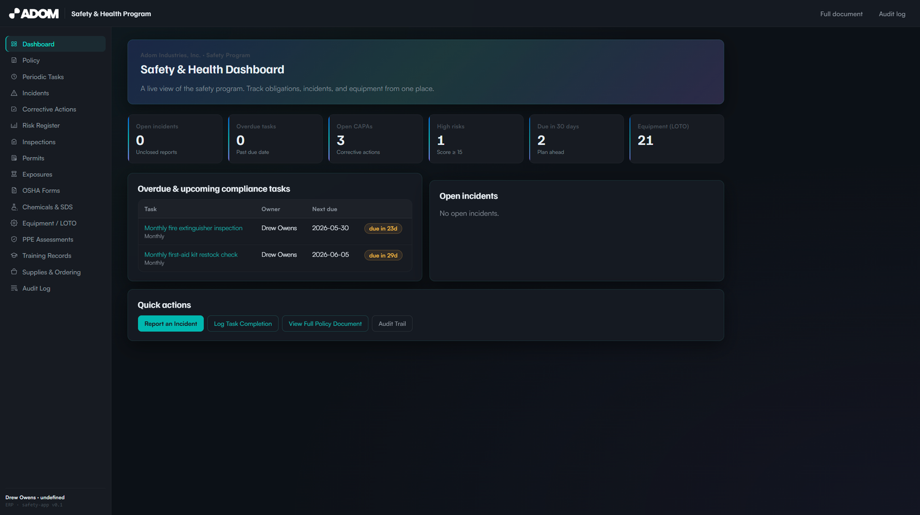Click 'Drew Owens • undefined' user label
The height and width of the screenshot is (515, 920).
point(35,497)
